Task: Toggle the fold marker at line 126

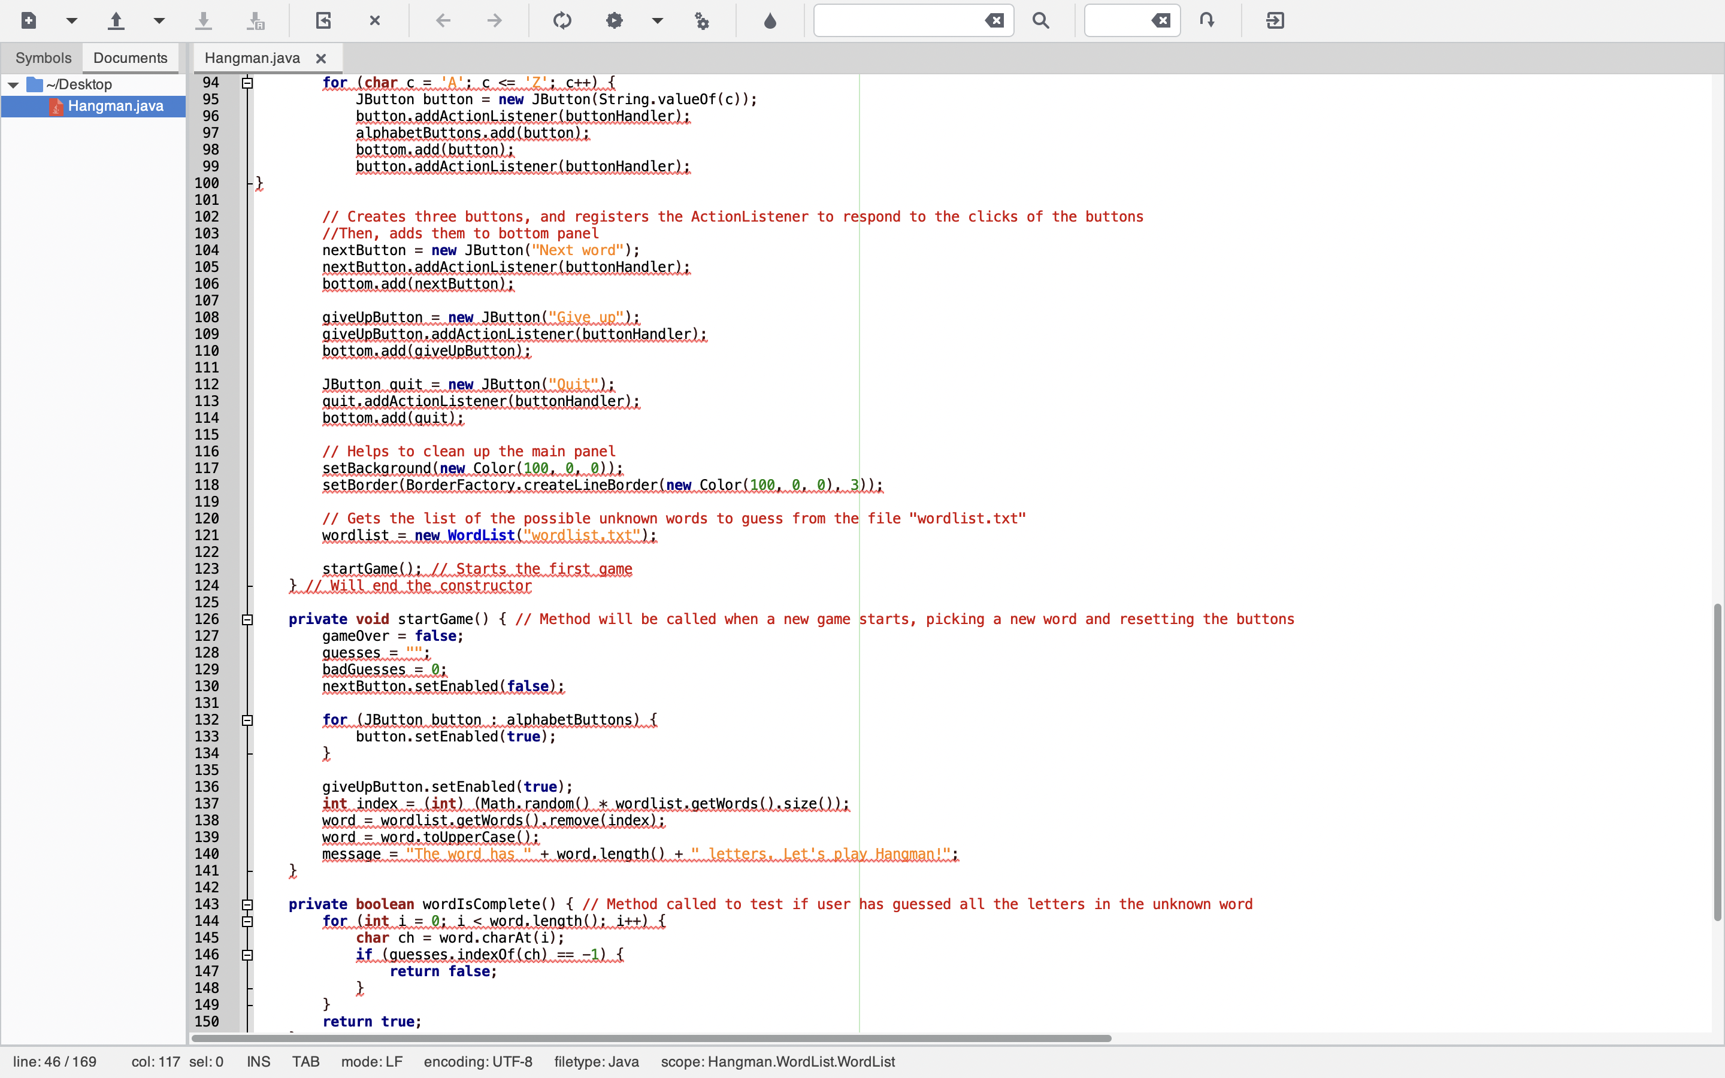Action: pyautogui.click(x=247, y=620)
